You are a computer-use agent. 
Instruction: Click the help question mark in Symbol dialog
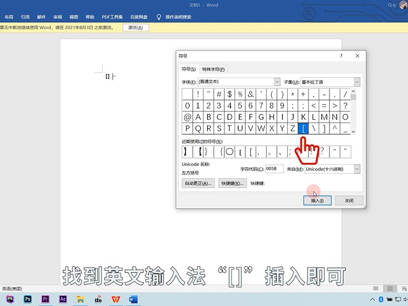click(341, 56)
